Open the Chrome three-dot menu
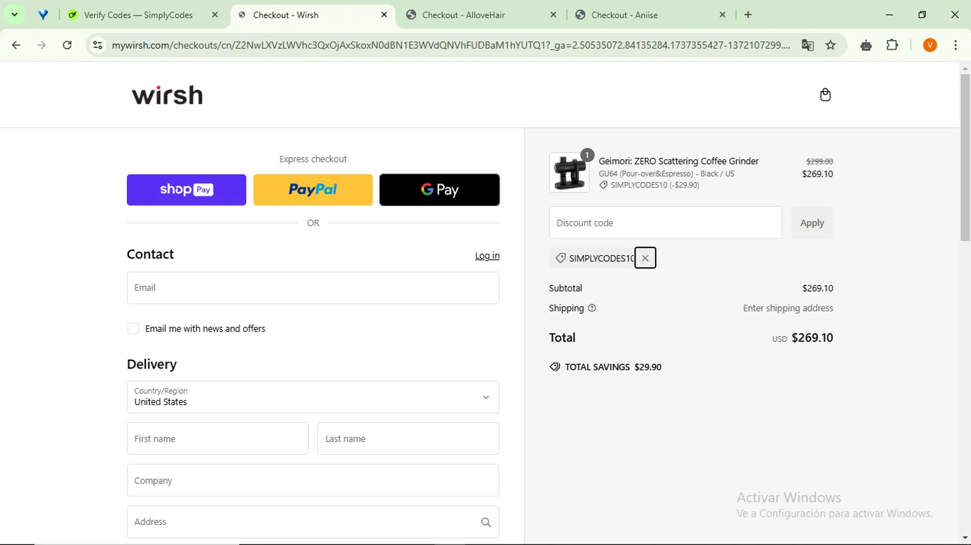Screen dimensions: 971x545 coord(955,45)
